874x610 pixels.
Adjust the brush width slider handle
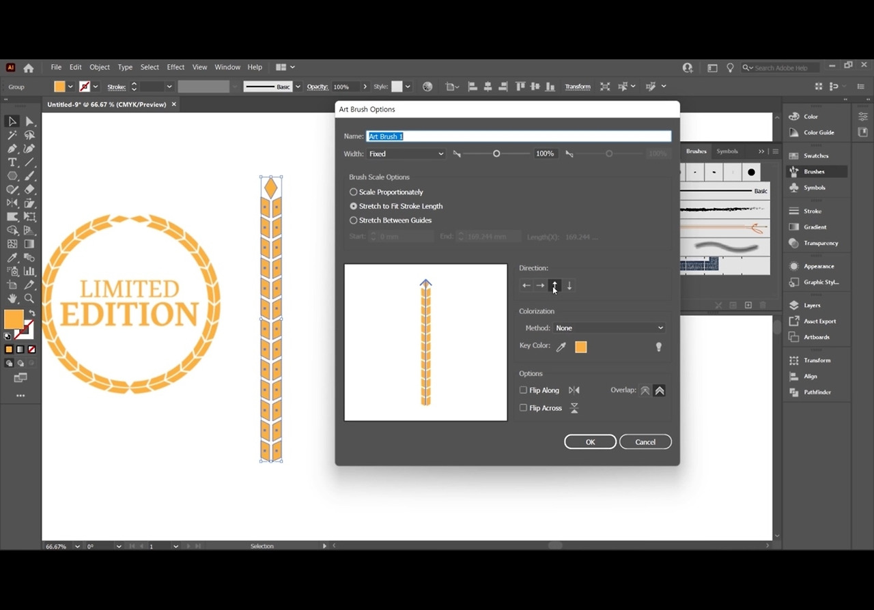click(496, 154)
